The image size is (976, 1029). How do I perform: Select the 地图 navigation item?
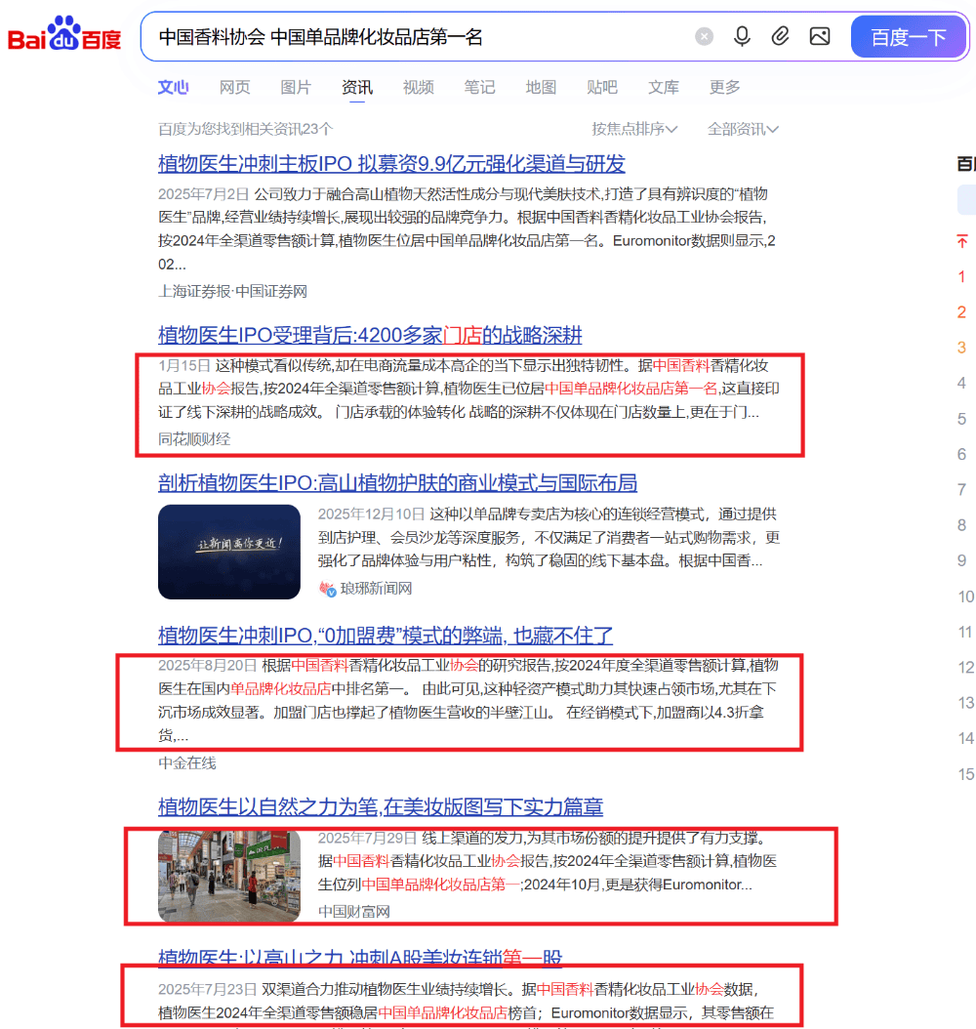541,87
